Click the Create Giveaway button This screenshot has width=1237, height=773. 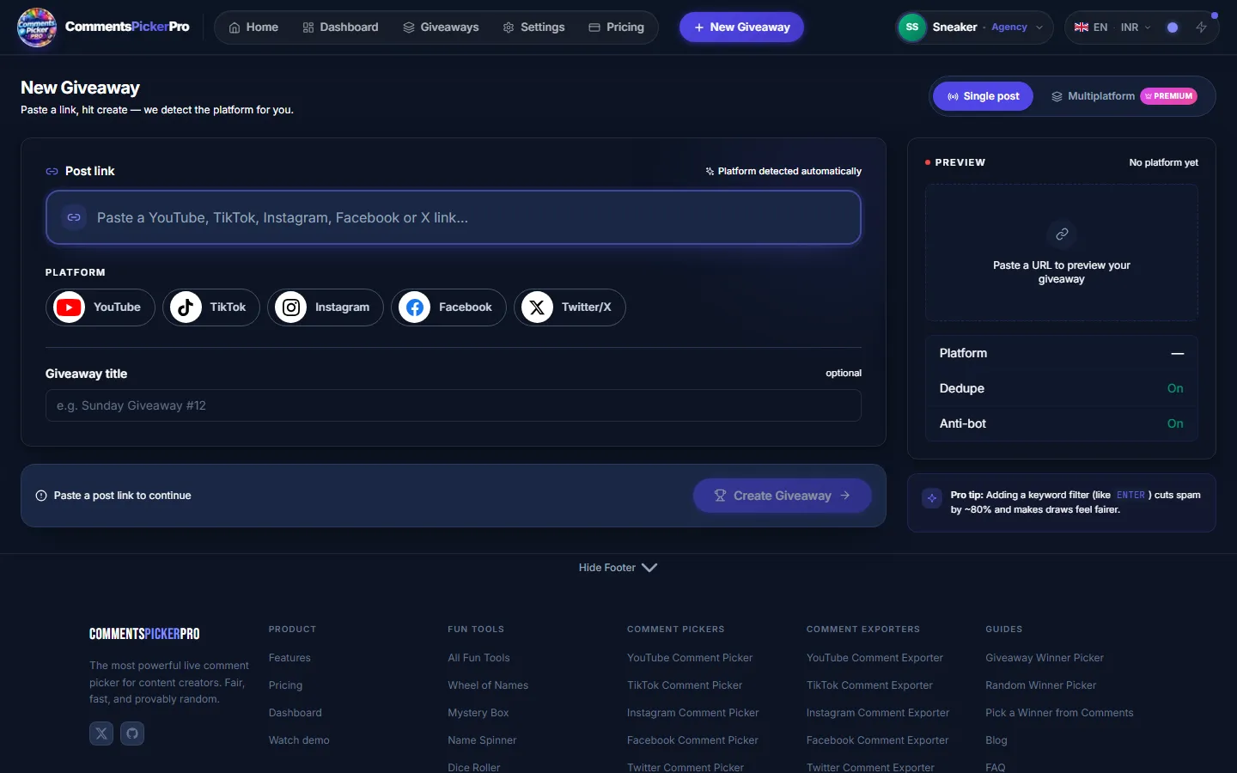[783, 496]
